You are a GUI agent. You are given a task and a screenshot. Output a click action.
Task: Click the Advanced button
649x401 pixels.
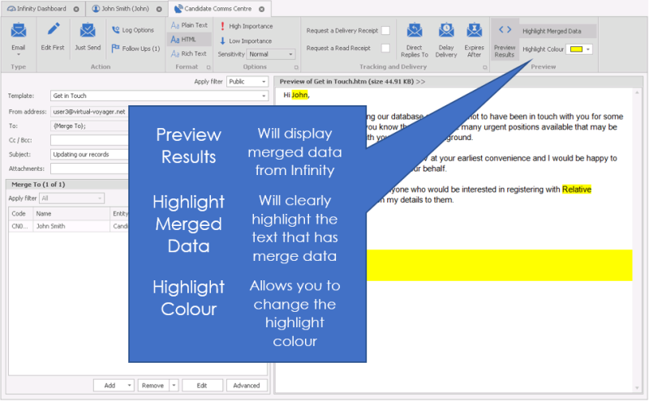tap(247, 386)
